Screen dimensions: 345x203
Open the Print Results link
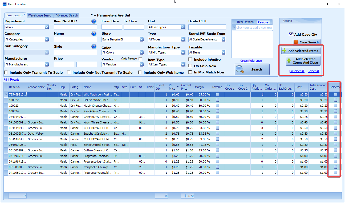[11, 80]
